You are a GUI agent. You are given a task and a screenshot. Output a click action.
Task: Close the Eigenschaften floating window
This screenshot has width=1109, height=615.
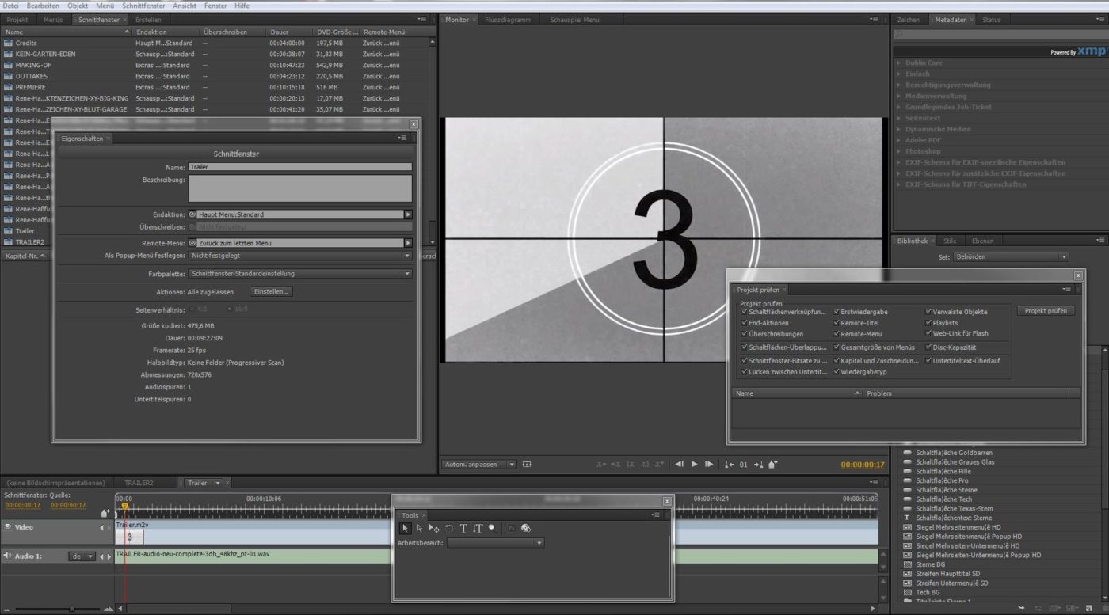pyautogui.click(x=413, y=124)
